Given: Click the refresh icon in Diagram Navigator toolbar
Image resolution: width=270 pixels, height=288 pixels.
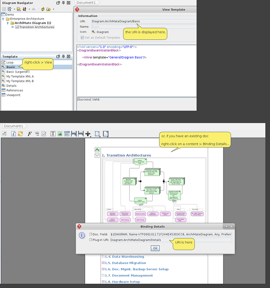Looking at the screenshot, I should click(43, 9).
